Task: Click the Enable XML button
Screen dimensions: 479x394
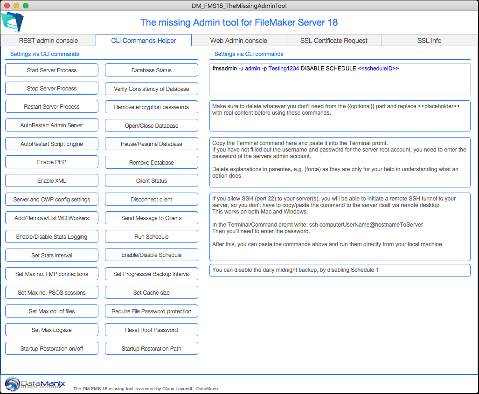Action: pos(52,181)
